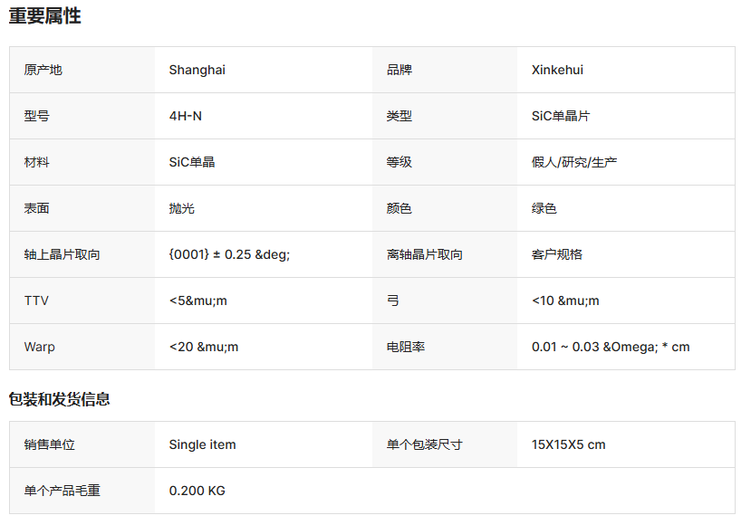Select the 15X15X5 cm package size
This screenshot has height=525, width=751.
pos(569,444)
